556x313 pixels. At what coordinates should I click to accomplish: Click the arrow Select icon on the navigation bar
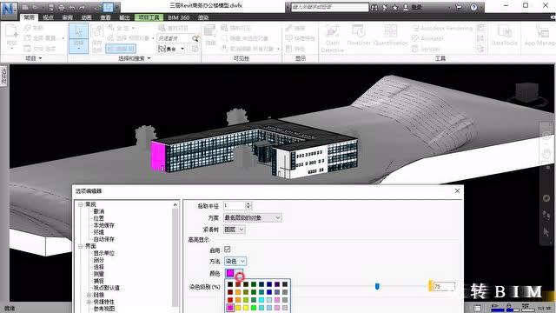[546, 231]
